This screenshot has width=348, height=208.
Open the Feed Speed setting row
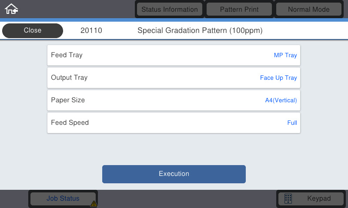coord(174,123)
